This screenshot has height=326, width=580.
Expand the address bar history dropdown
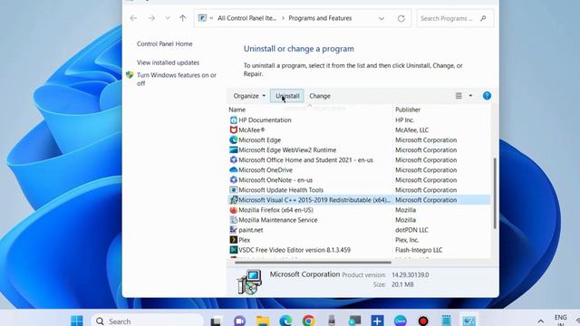click(382, 18)
